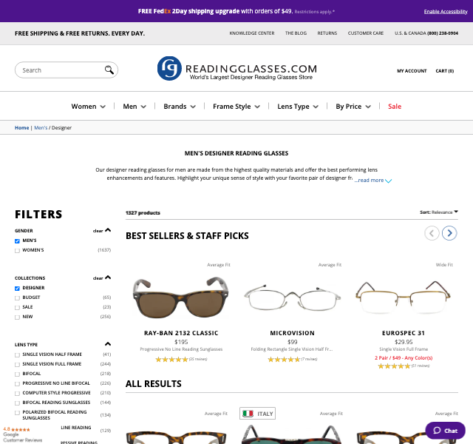The height and width of the screenshot is (444, 473).
Task: Click Men's breadcrumb link
Action: (41, 128)
